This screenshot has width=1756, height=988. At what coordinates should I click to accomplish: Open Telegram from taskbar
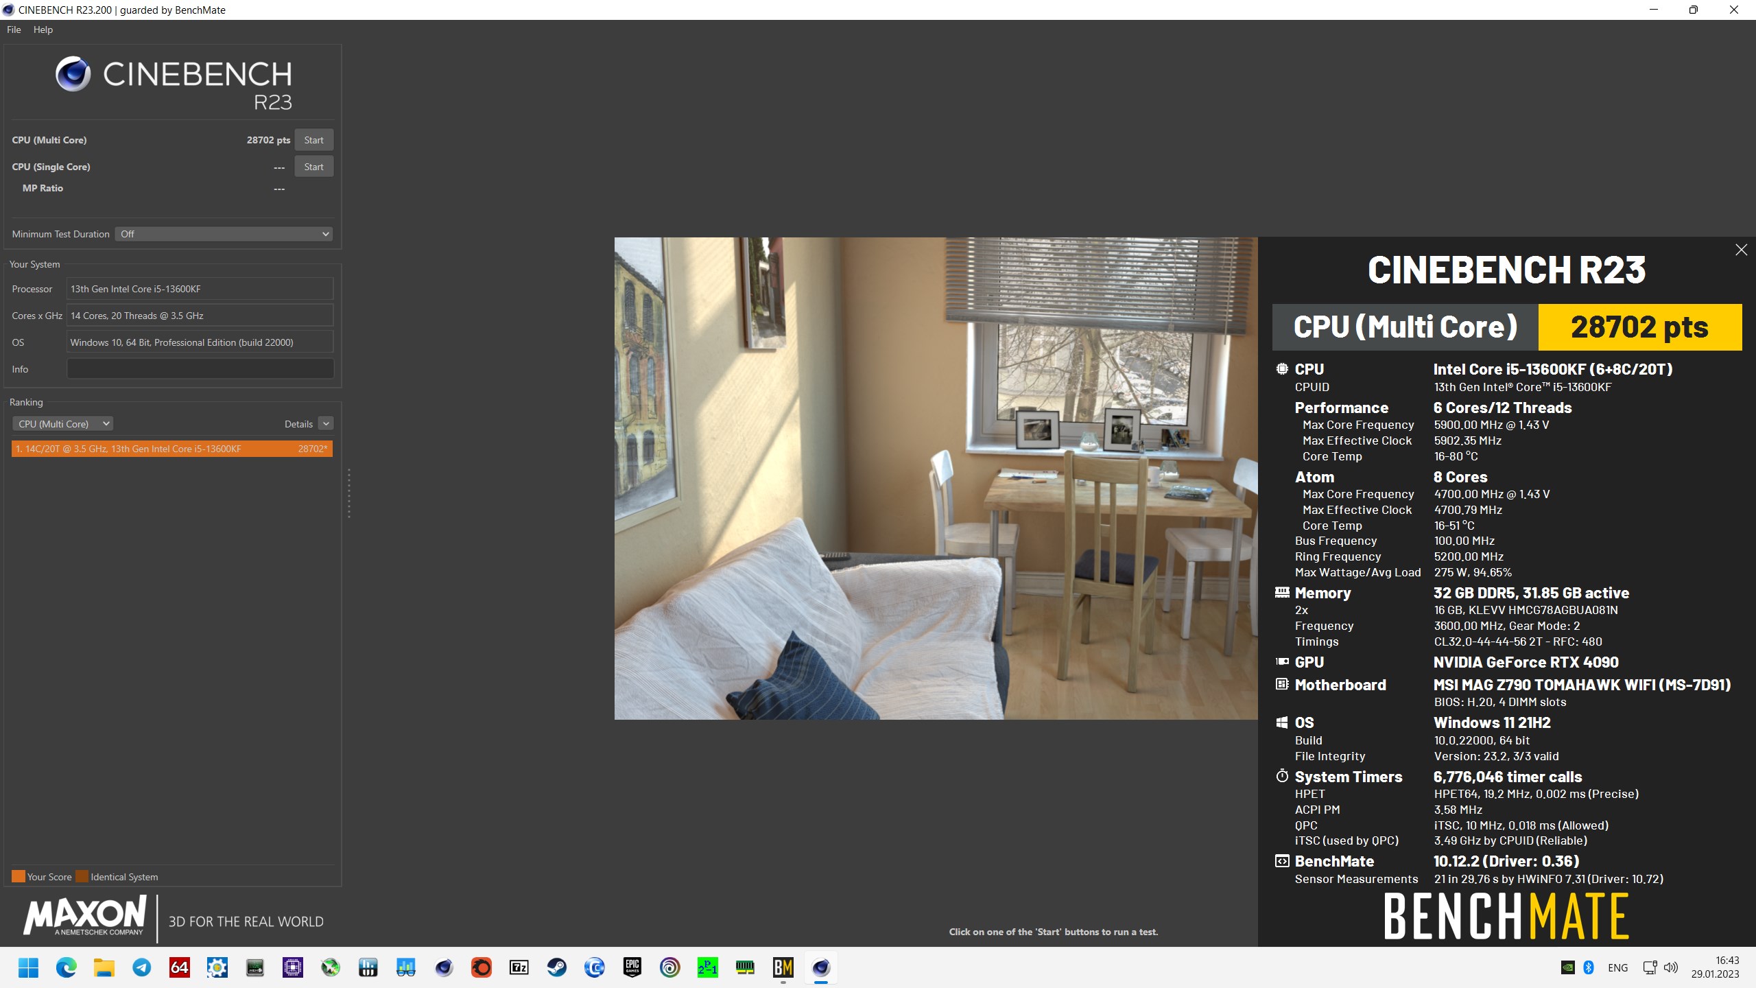coord(142,967)
